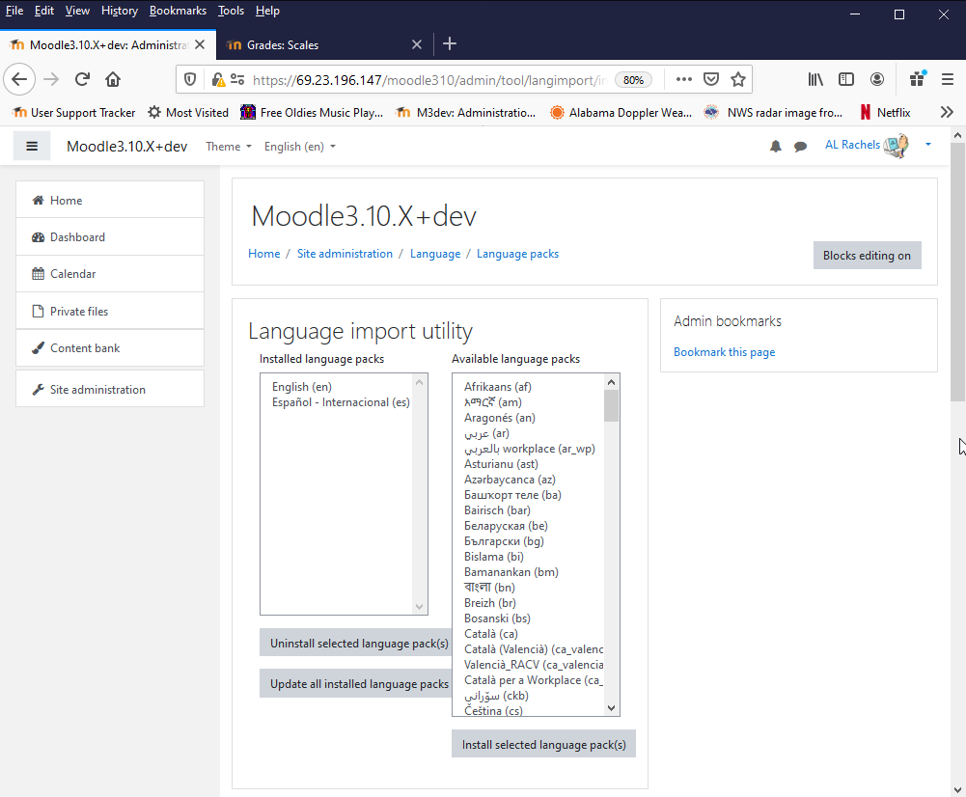
Task: Open the Help menu
Action: point(267,11)
